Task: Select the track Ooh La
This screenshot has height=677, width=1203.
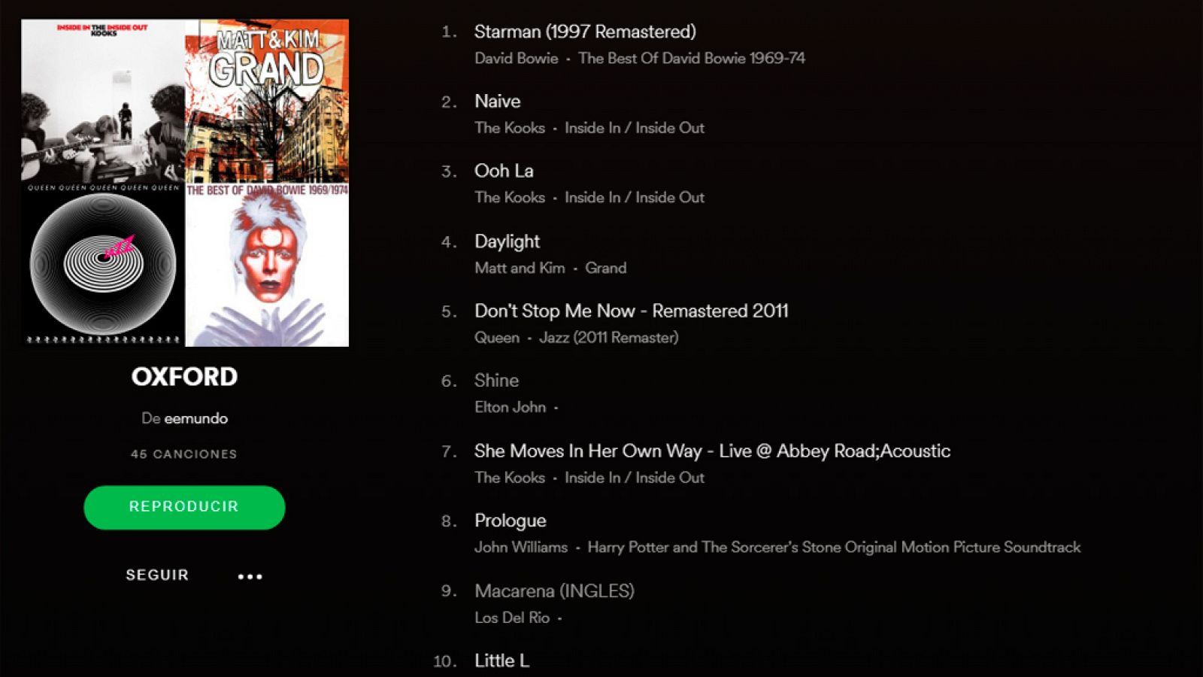Action: click(x=504, y=171)
